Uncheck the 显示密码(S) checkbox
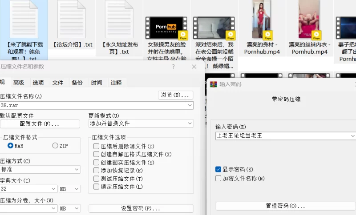 (218, 169)
